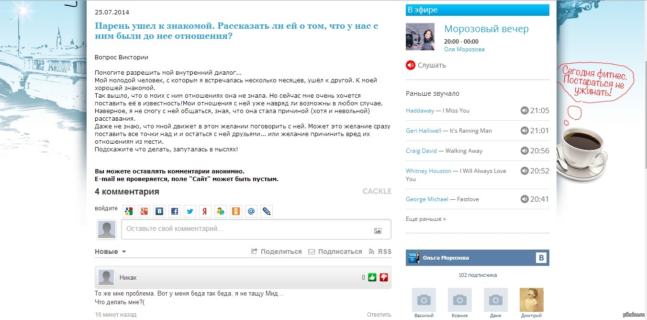Image resolution: width=647 pixels, height=320 pixels.
Task: Start listening with the Слушать button
Action: click(x=426, y=65)
